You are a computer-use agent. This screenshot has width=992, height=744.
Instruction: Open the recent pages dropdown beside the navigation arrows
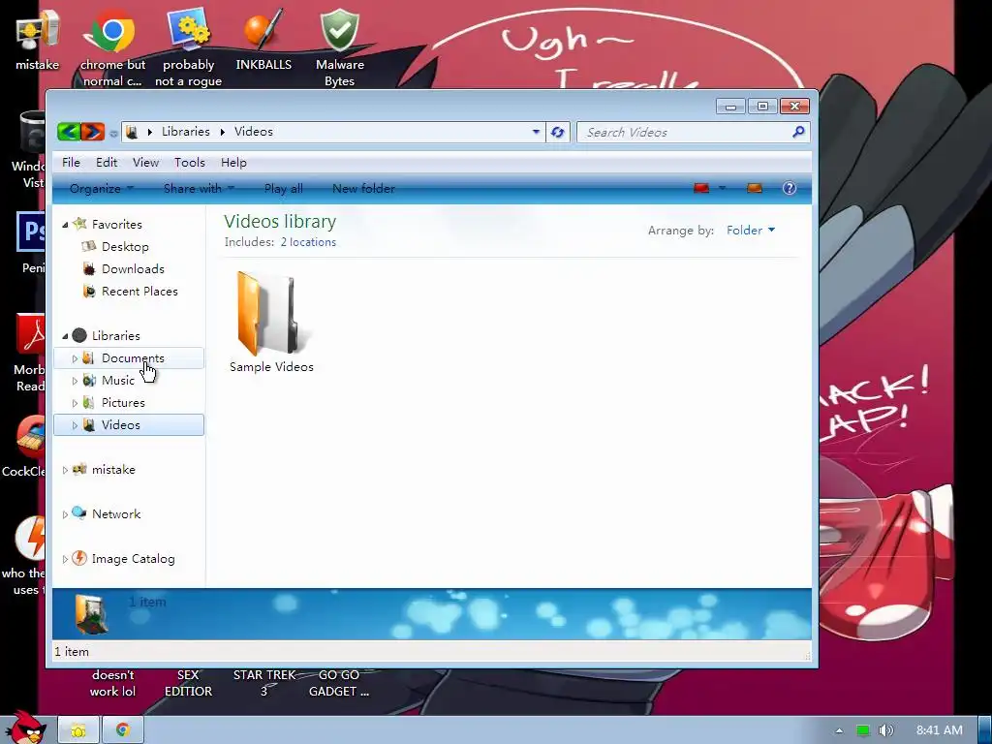(113, 133)
